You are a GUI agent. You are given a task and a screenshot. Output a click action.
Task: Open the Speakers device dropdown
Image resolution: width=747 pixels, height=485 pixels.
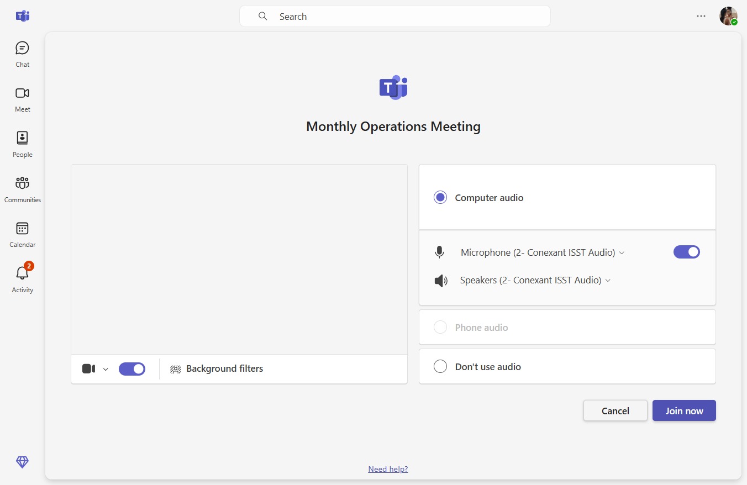click(535, 281)
